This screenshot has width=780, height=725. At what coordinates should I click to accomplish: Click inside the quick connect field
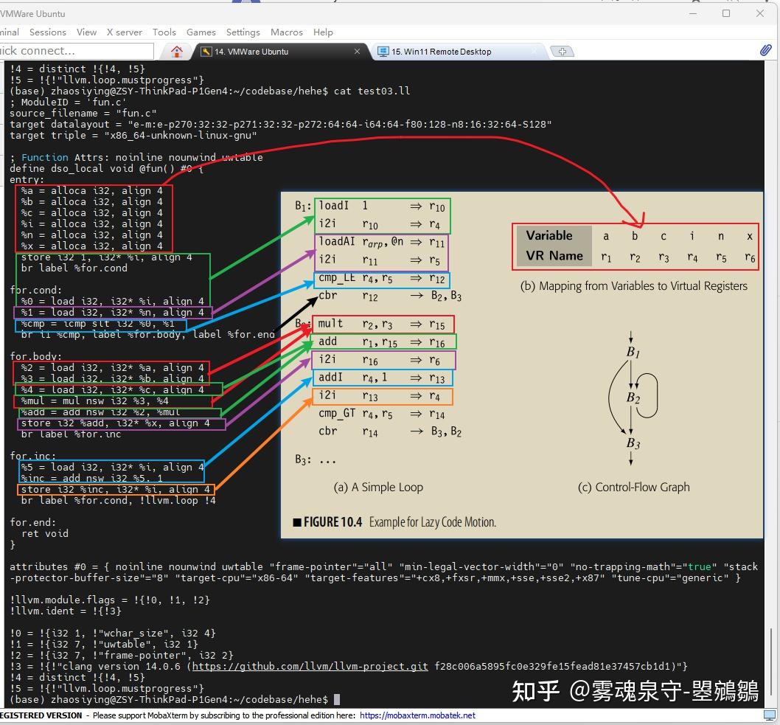click(x=74, y=51)
